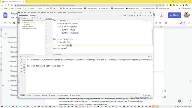Image resolution: width=192 pixels, height=108 pixels.
Task: Open the Python interpreter selector in the status bar
Action: point(141,97)
